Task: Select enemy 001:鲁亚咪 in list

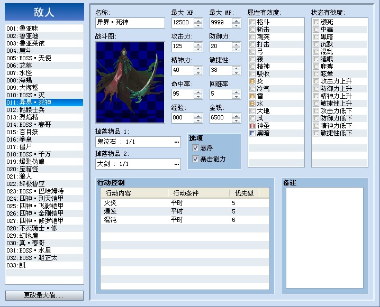Action: click(44, 29)
